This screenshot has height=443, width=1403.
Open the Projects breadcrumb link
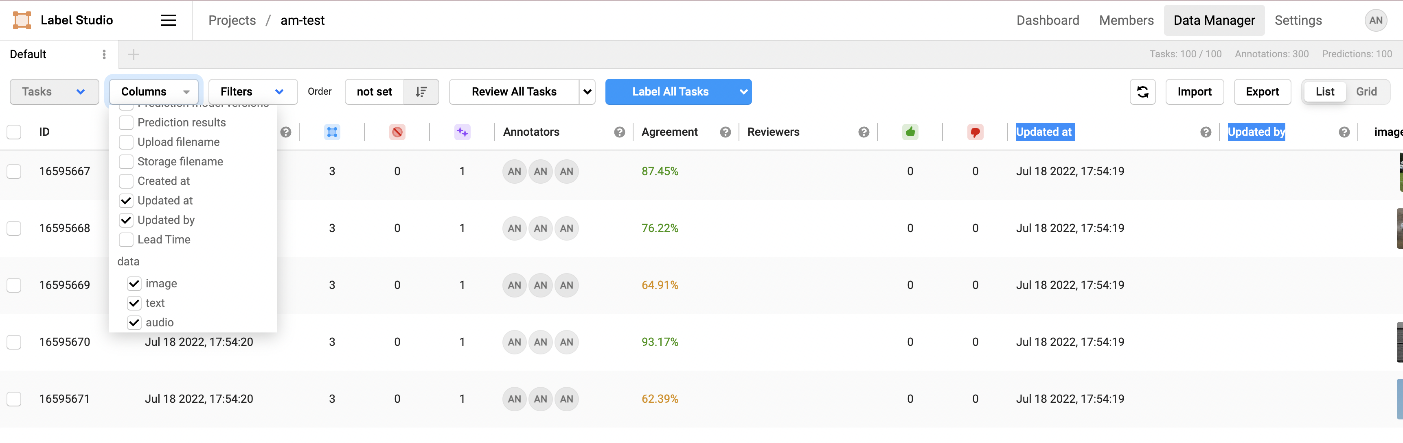tap(232, 21)
